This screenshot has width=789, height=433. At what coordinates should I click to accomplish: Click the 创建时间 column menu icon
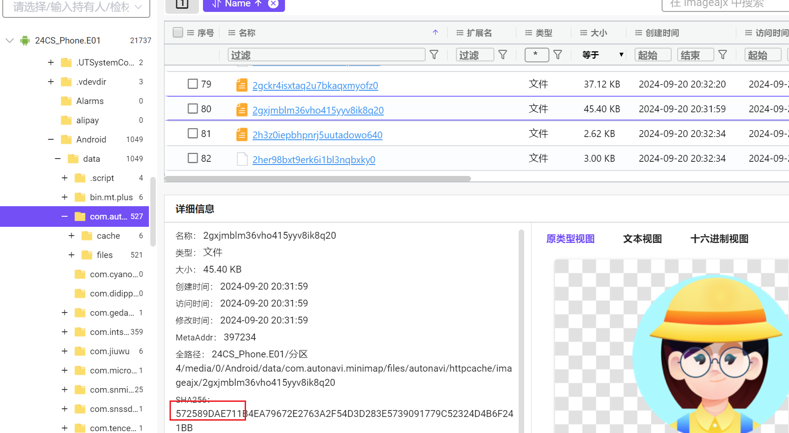(639, 33)
